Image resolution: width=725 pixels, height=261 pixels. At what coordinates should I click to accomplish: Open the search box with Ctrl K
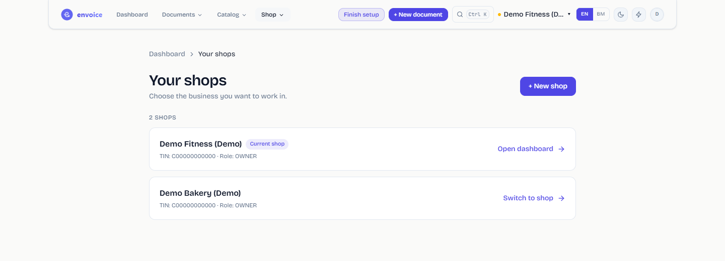[x=473, y=15]
